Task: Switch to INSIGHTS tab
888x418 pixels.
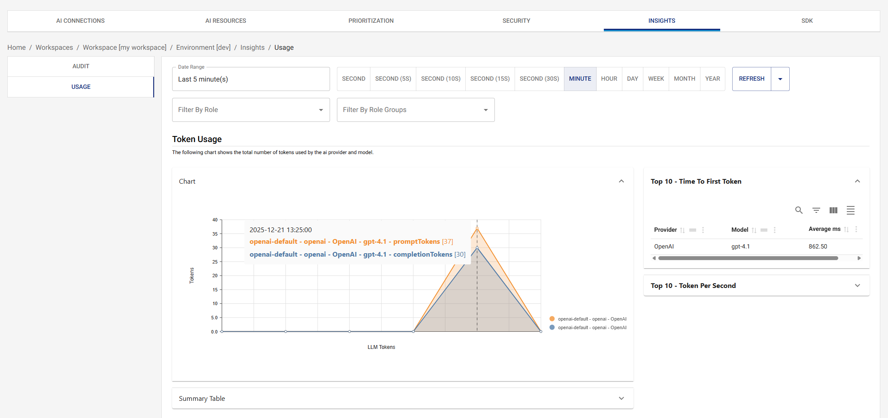Action: pyautogui.click(x=662, y=21)
